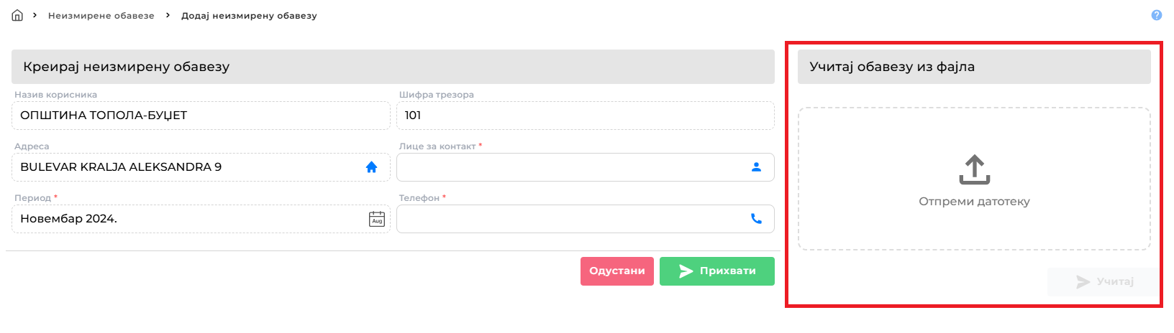
Task: Open the Неизмирене обавезе breadcrumb link
Action: 101,15
